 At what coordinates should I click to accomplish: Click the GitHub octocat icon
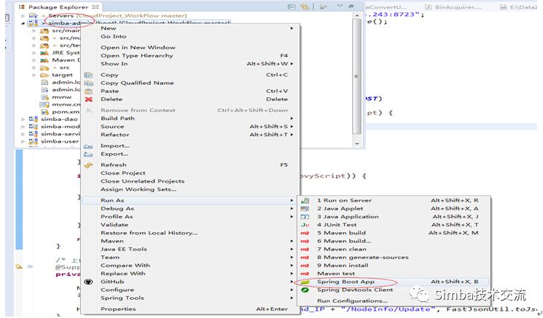tap(89, 282)
